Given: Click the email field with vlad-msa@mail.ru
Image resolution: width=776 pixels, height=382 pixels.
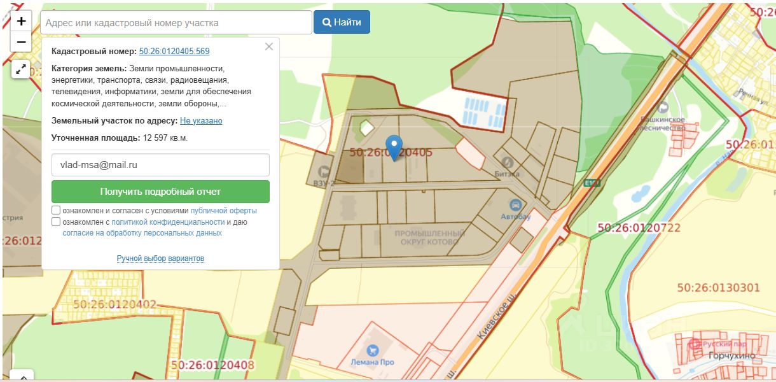Looking at the screenshot, I should tap(160, 164).
